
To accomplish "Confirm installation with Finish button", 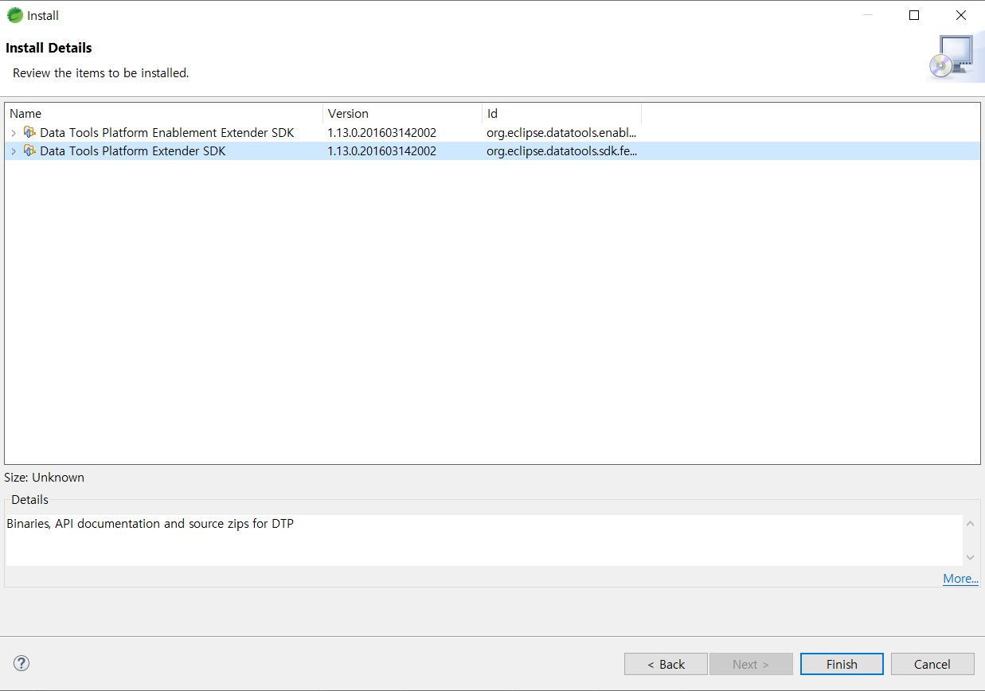I will coord(842,664).
